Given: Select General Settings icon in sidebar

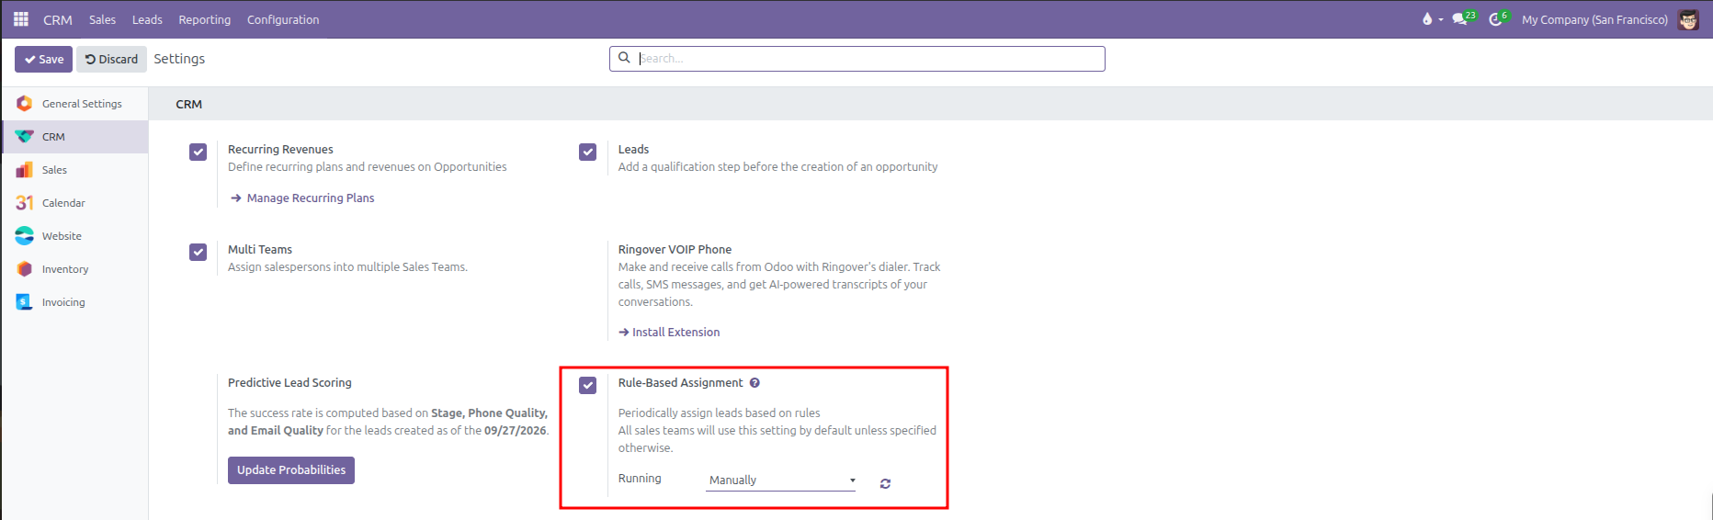Looking at the screenshot, I should pyautogui.click(x=25, y=104).
